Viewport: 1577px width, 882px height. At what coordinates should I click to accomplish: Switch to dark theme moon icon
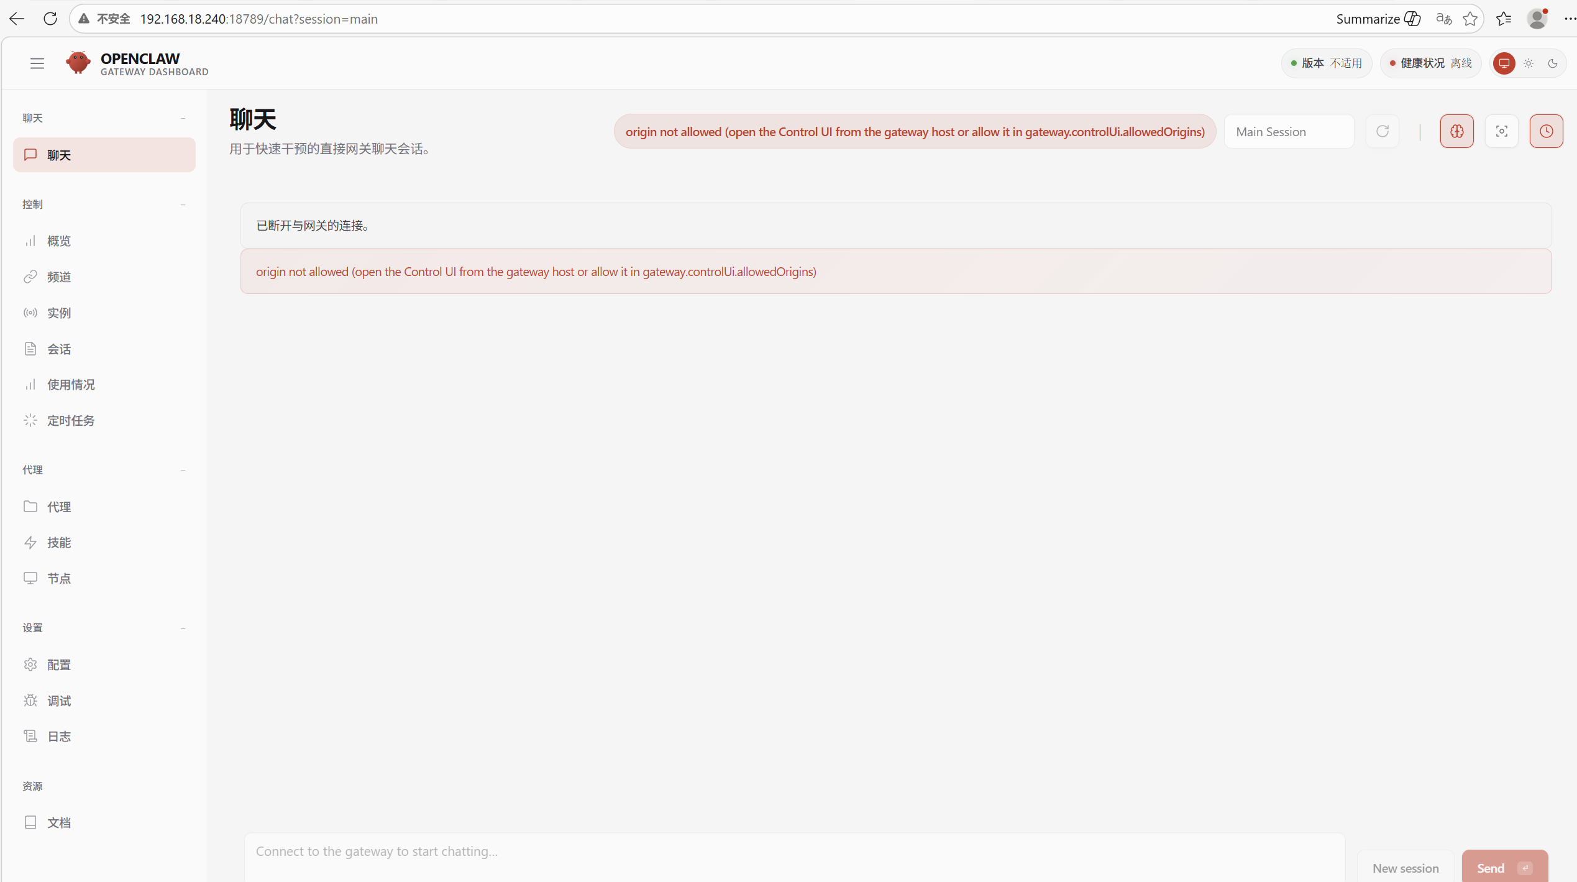pos(1553,63)
